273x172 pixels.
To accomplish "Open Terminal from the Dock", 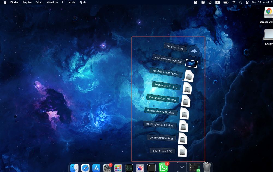I will (151, 168).
